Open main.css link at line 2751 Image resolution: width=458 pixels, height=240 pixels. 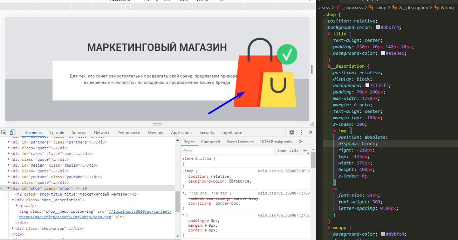284,215
